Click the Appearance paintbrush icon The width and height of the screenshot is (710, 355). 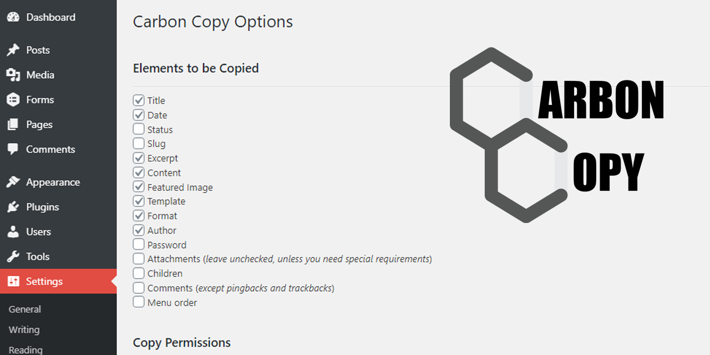[x=13, y=182]
